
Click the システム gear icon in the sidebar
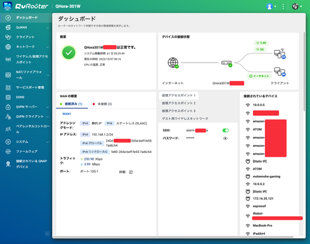point(8,142)
